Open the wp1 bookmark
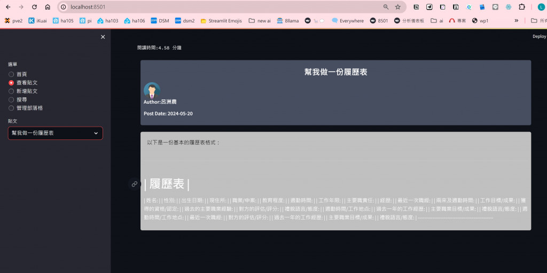This screenshot has height=273, width=547. [480, 21]
